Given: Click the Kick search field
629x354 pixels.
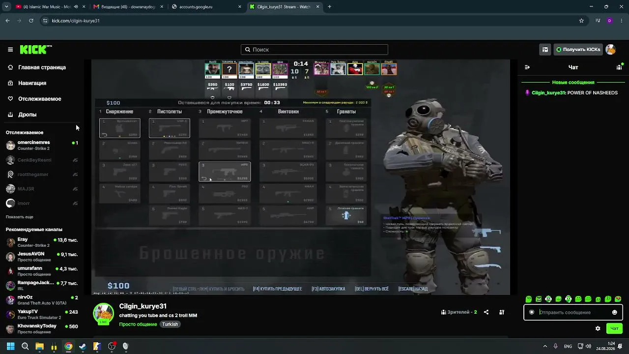Looking at the screenshot, I should tap(314, 50).
